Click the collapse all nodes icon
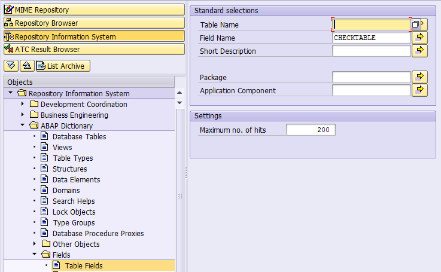 27,66
